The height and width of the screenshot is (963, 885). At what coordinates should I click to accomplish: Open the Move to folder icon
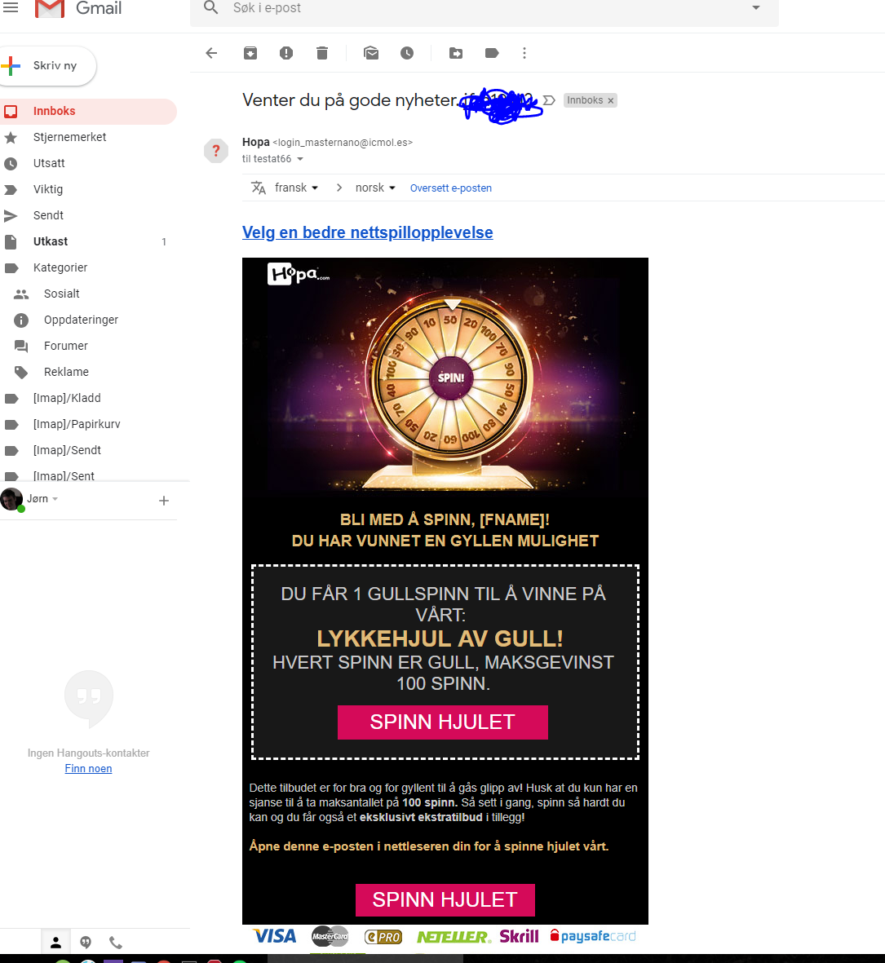(456, 54)
